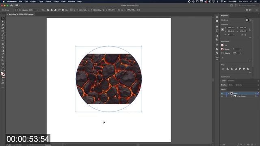Expand the Clip Group sublayer triangle
Viewport: 260px width, 146px height.
coord(231,96)
